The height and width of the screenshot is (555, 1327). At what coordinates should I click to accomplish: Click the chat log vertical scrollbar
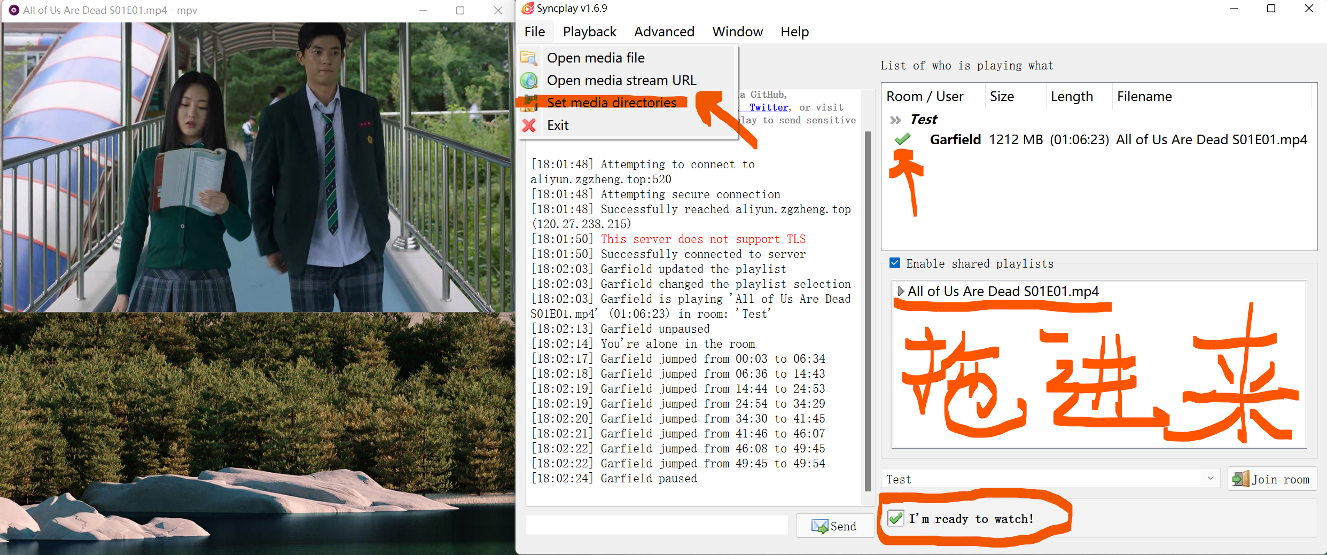868,311
